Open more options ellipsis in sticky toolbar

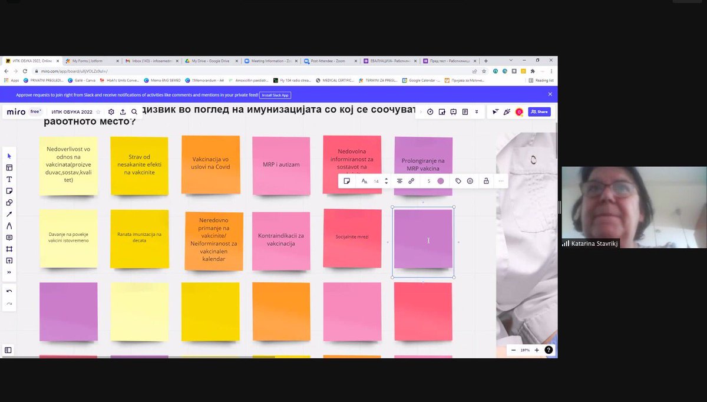pyautogui.click(x=501, y=181)
